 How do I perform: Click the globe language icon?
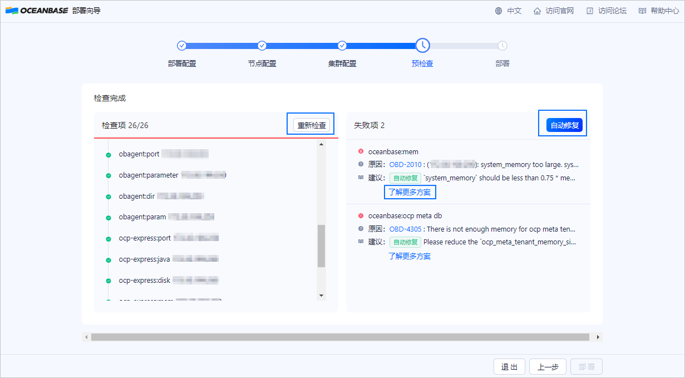pyautogui.click(x=498, y=11)
